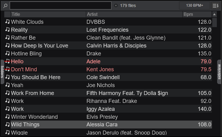Image resolution: width=222 pixels, height=137 pixels.
Task: Click the crossed-out note icon beside Hello
Action: (x=7, y=61)
